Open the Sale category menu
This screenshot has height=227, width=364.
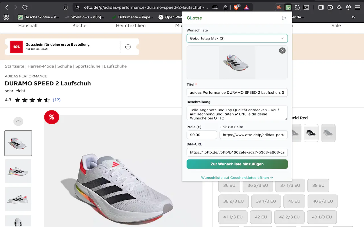click(336, 26)
